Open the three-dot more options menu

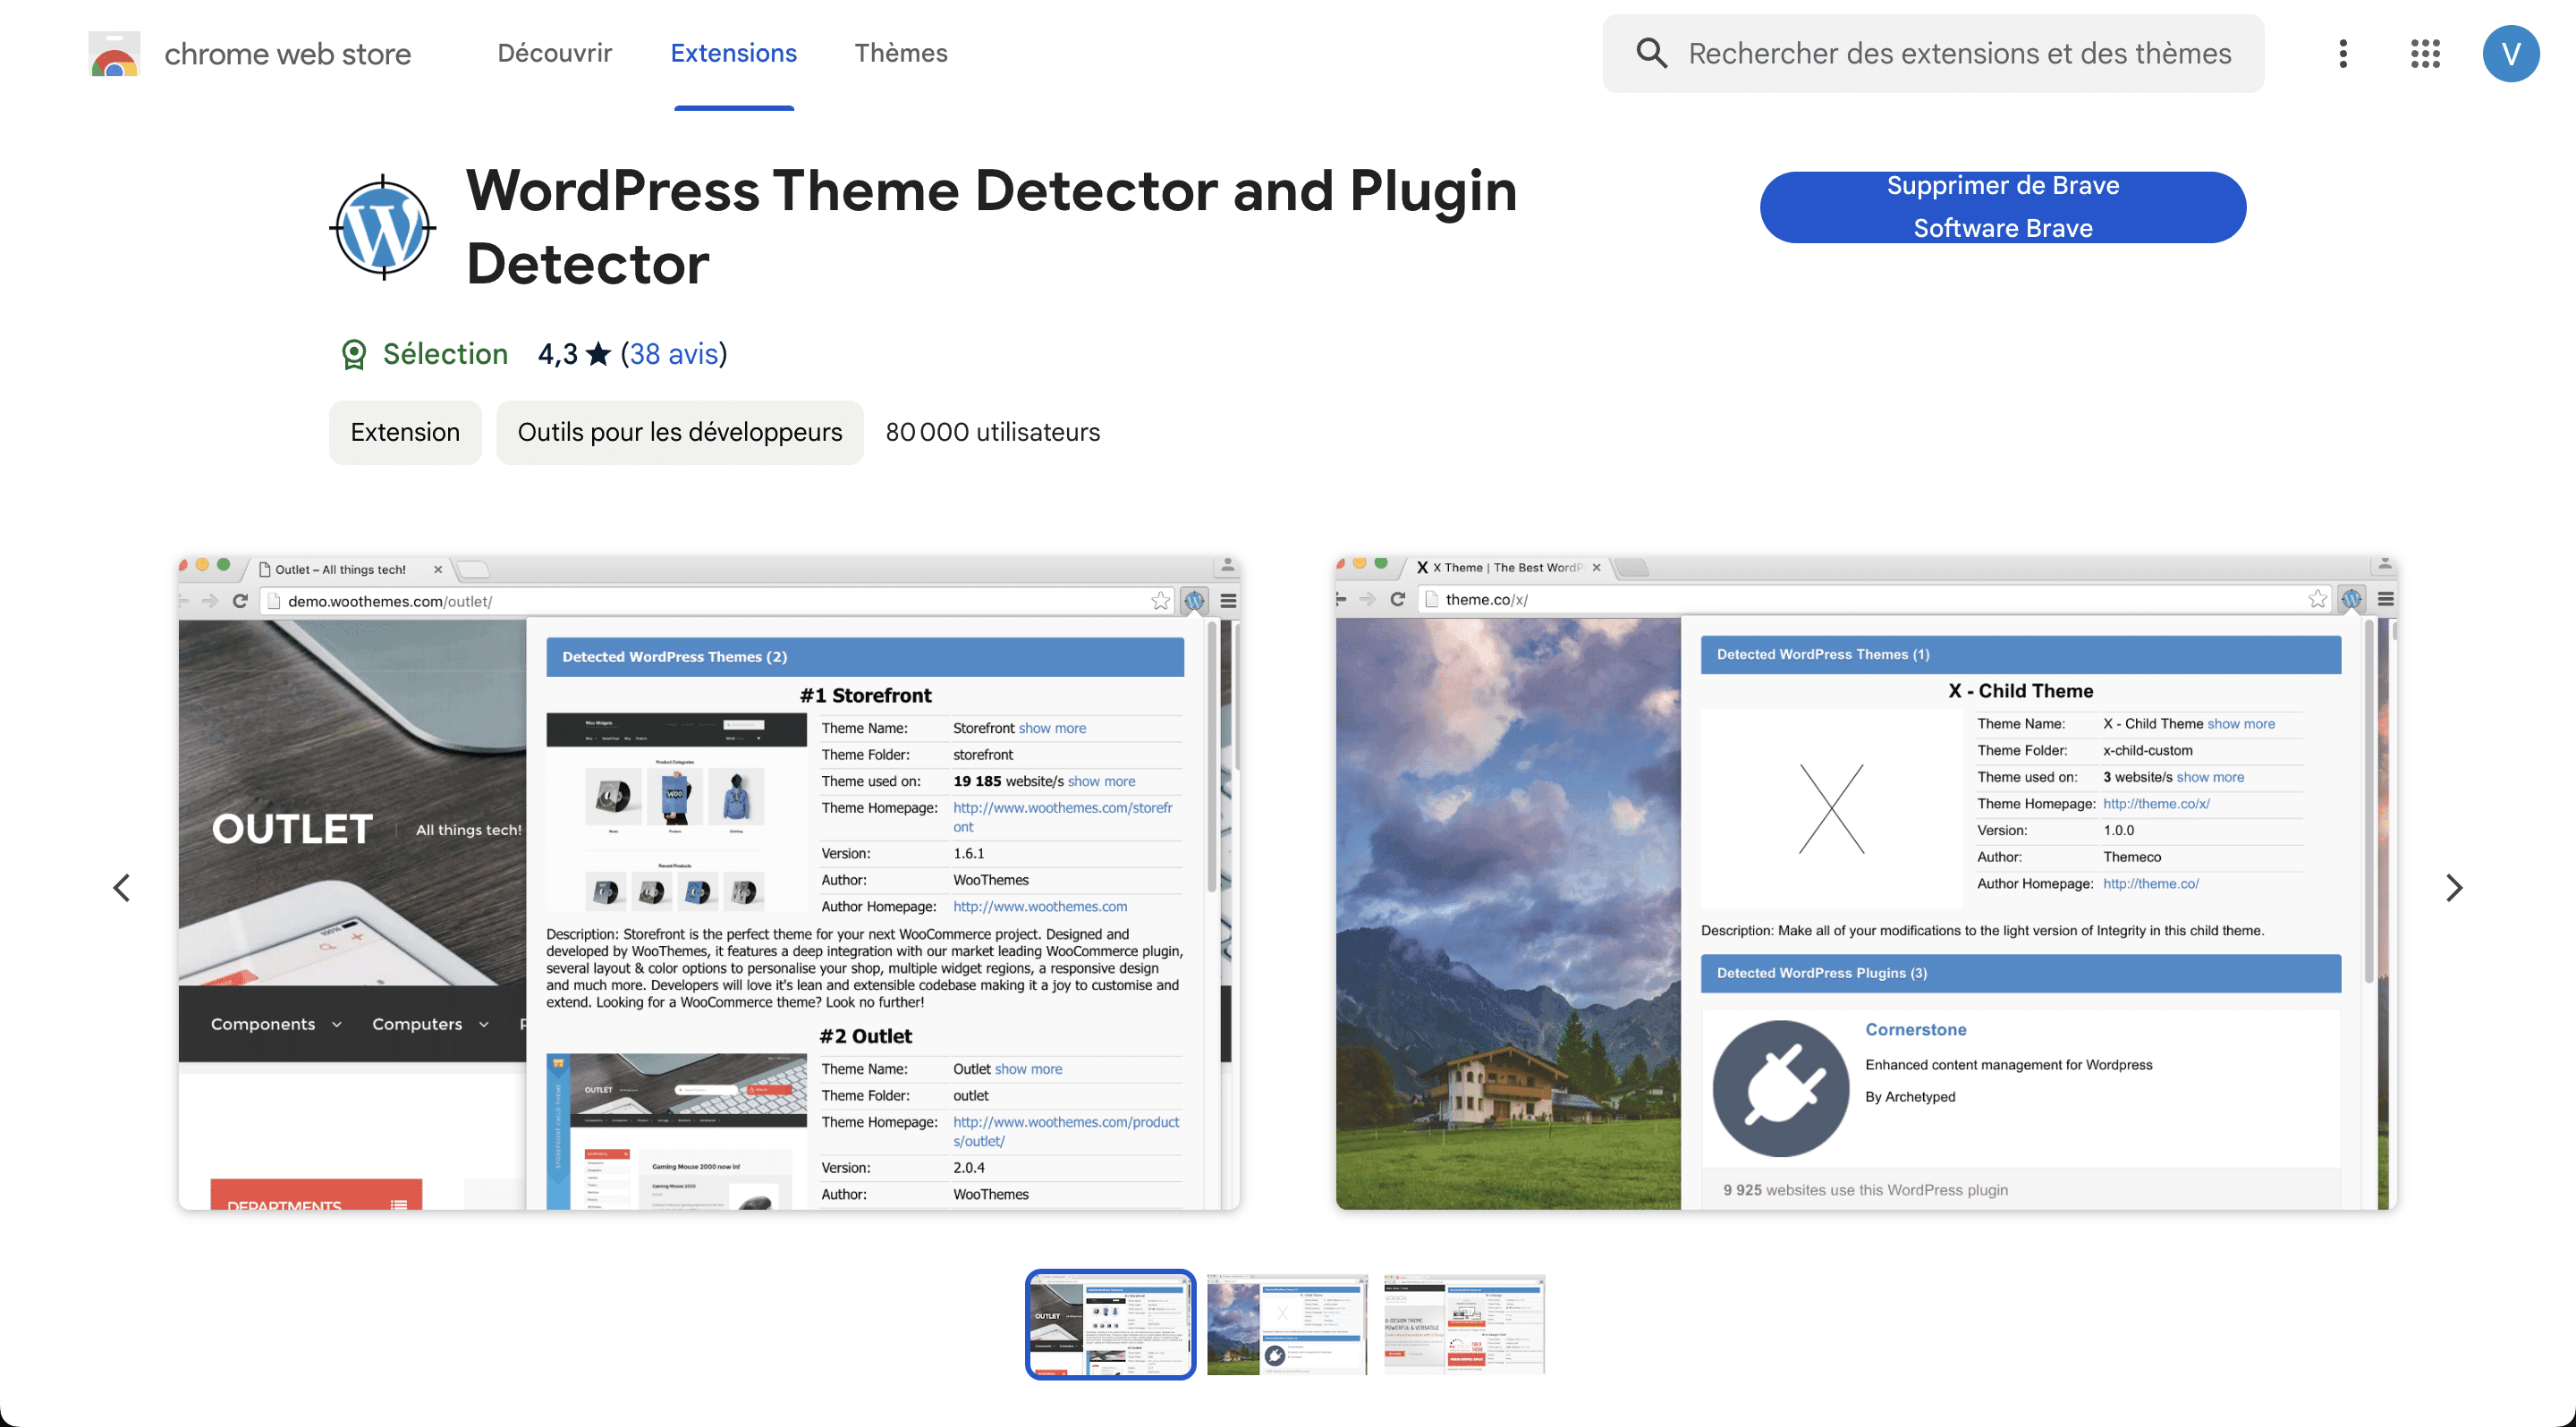[x=2343, y=53]
